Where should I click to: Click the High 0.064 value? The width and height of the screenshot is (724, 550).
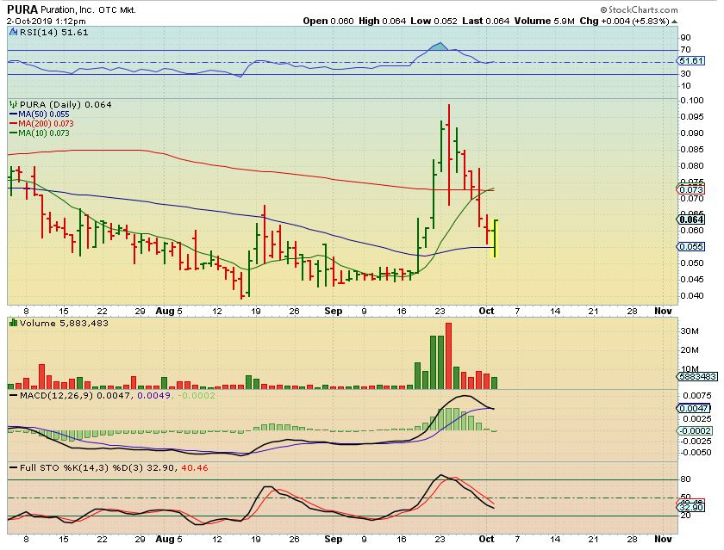click(x=383, y=22)
